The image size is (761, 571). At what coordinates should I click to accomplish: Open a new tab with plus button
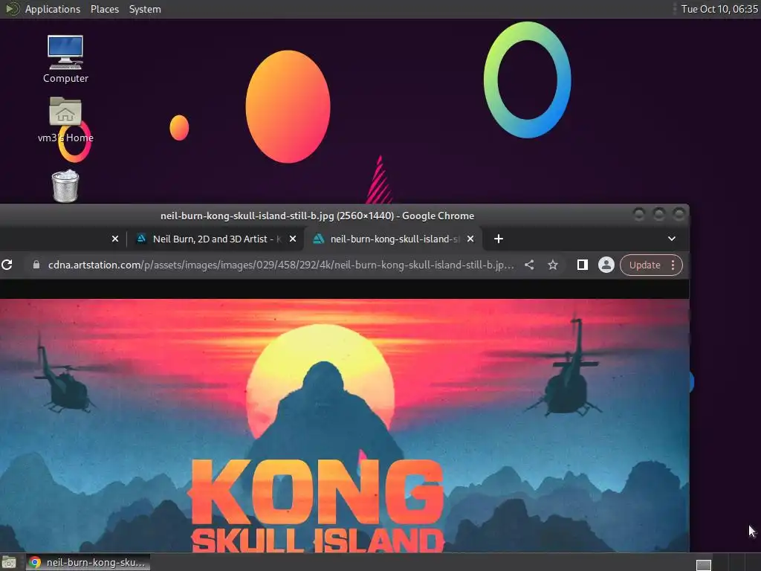click(499, 239)
